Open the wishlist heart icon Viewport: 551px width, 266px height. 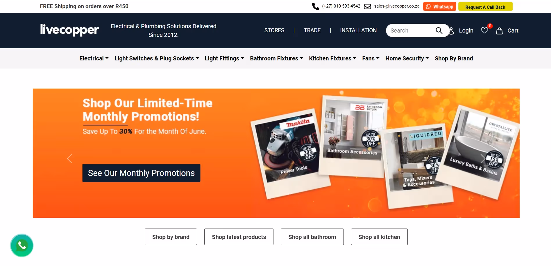[x=484, y=30]
